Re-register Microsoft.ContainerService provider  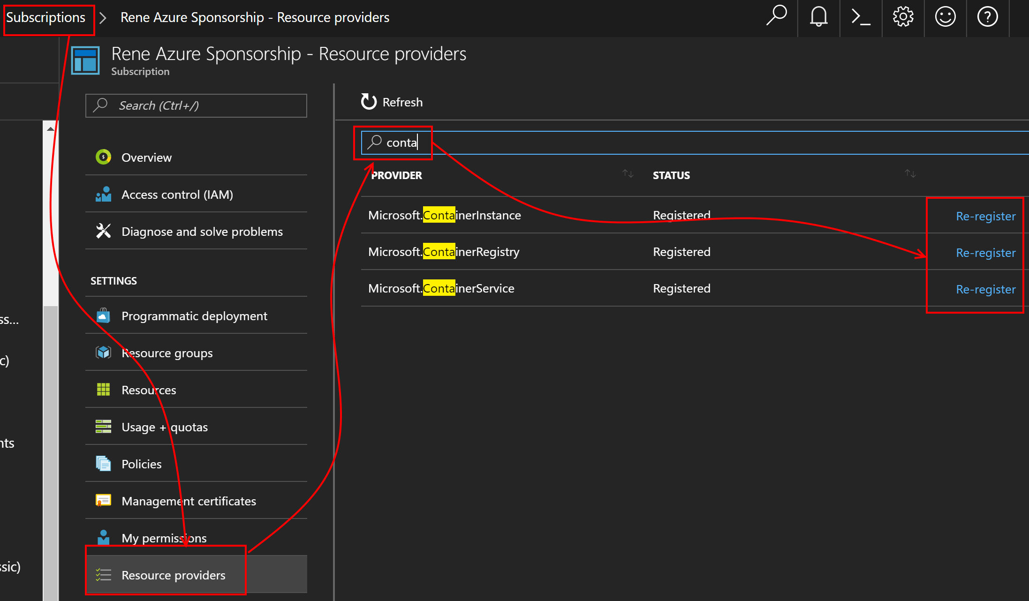pos(985,289)
